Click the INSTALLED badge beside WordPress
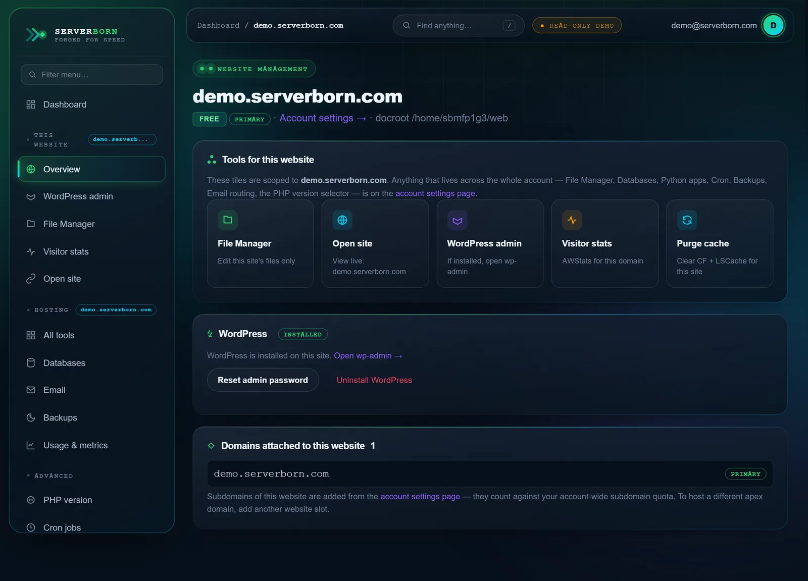808x581 pixels. [302, 334]
